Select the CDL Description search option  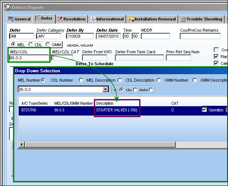tap(159, 80)
